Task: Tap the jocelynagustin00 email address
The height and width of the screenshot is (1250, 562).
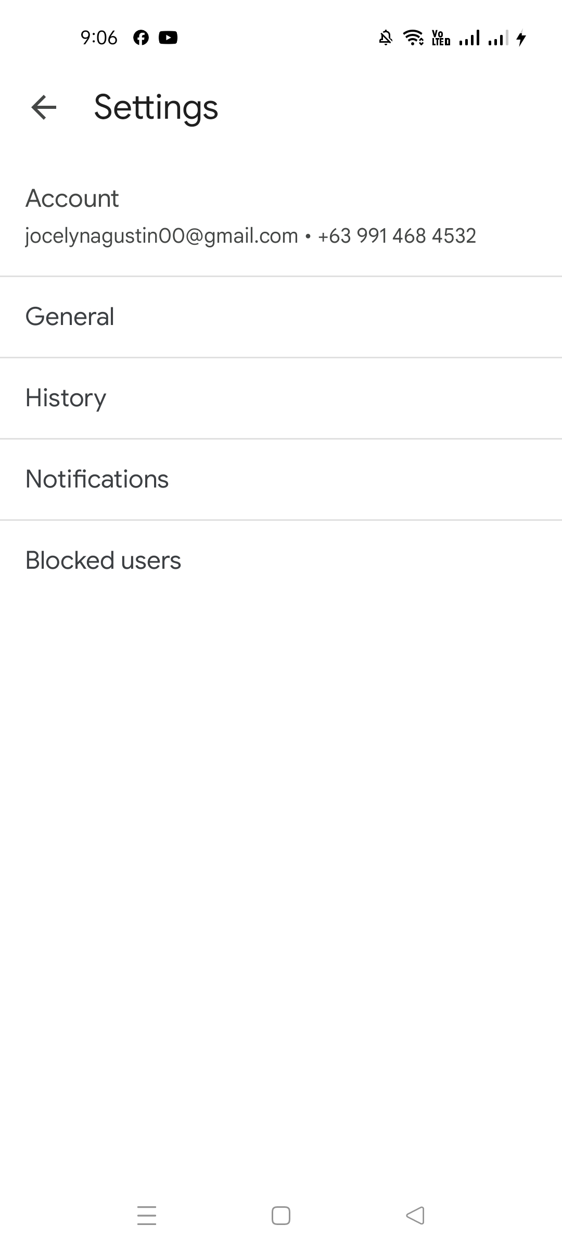Action: pos(161,236)
